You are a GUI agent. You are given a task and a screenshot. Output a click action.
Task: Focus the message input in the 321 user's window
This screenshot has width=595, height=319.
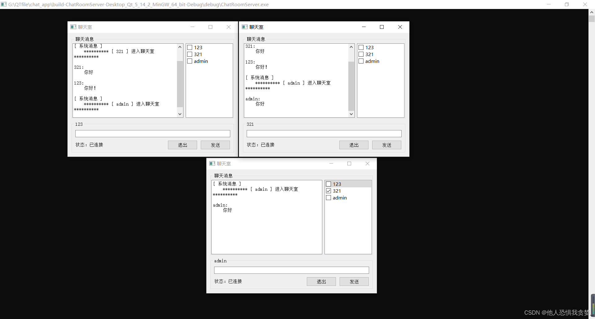pos(324,133)
